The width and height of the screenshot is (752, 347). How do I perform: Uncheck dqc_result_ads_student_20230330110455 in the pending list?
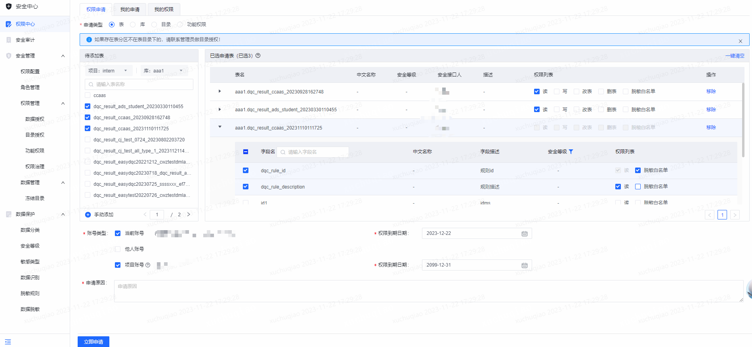coord(88,106)
